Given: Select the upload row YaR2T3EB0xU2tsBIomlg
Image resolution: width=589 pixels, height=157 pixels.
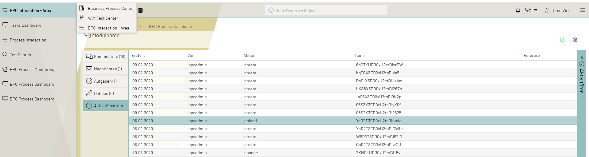Looking at the screenshot, I should point(379,121).
